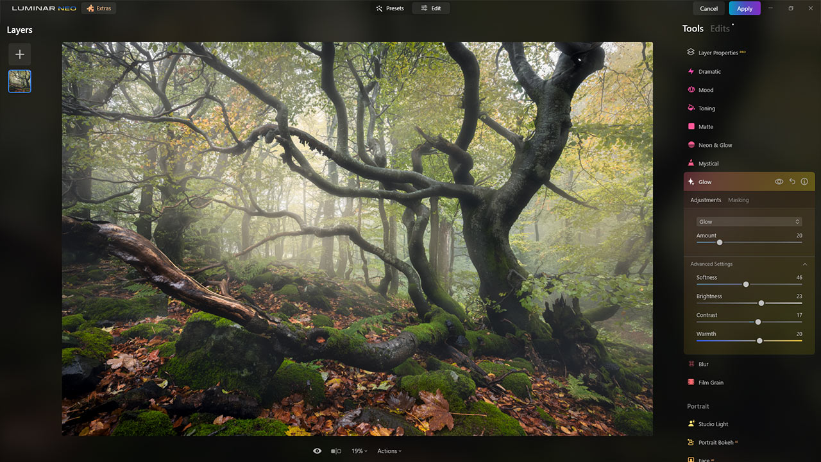
Task: Reset the Glow tool adjustments
Action: (792, 182)
